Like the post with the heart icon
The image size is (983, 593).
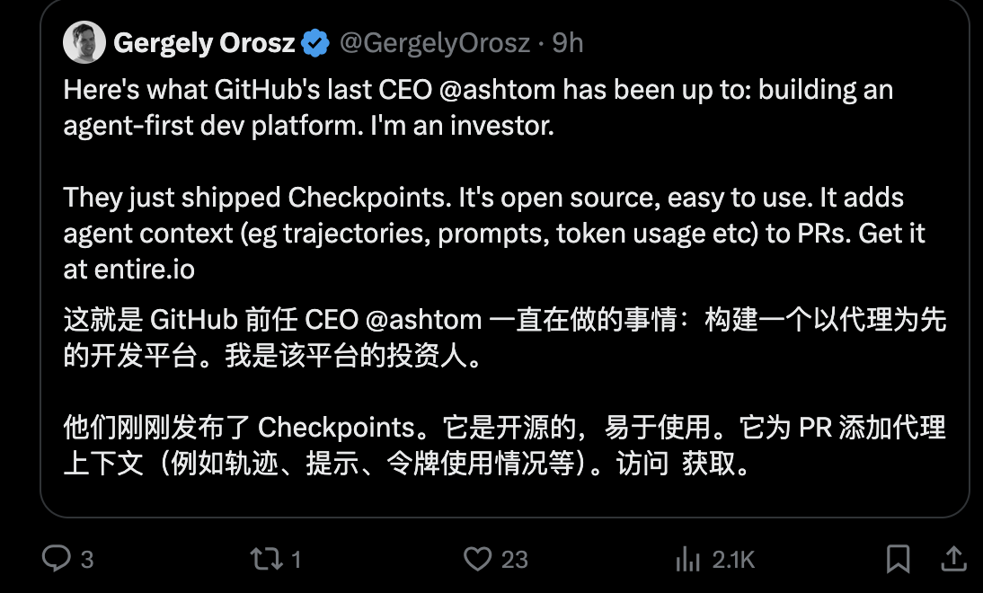tap(477, 560)
